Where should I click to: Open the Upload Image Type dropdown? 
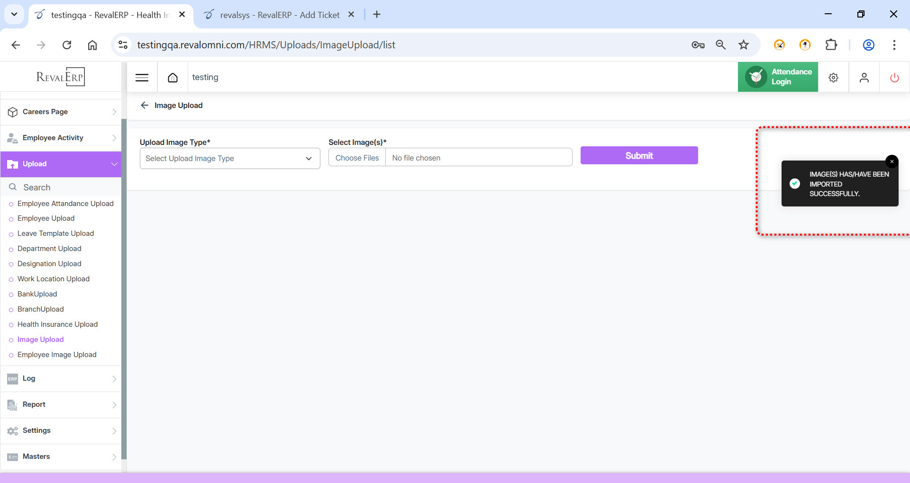pos(230,159)
